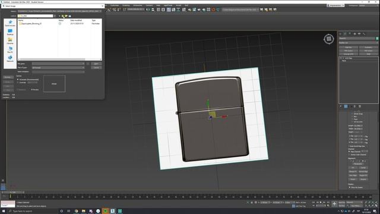Open This PC in dialog places bar
This screenshot has width=380, height=214.
click(10, 50)
